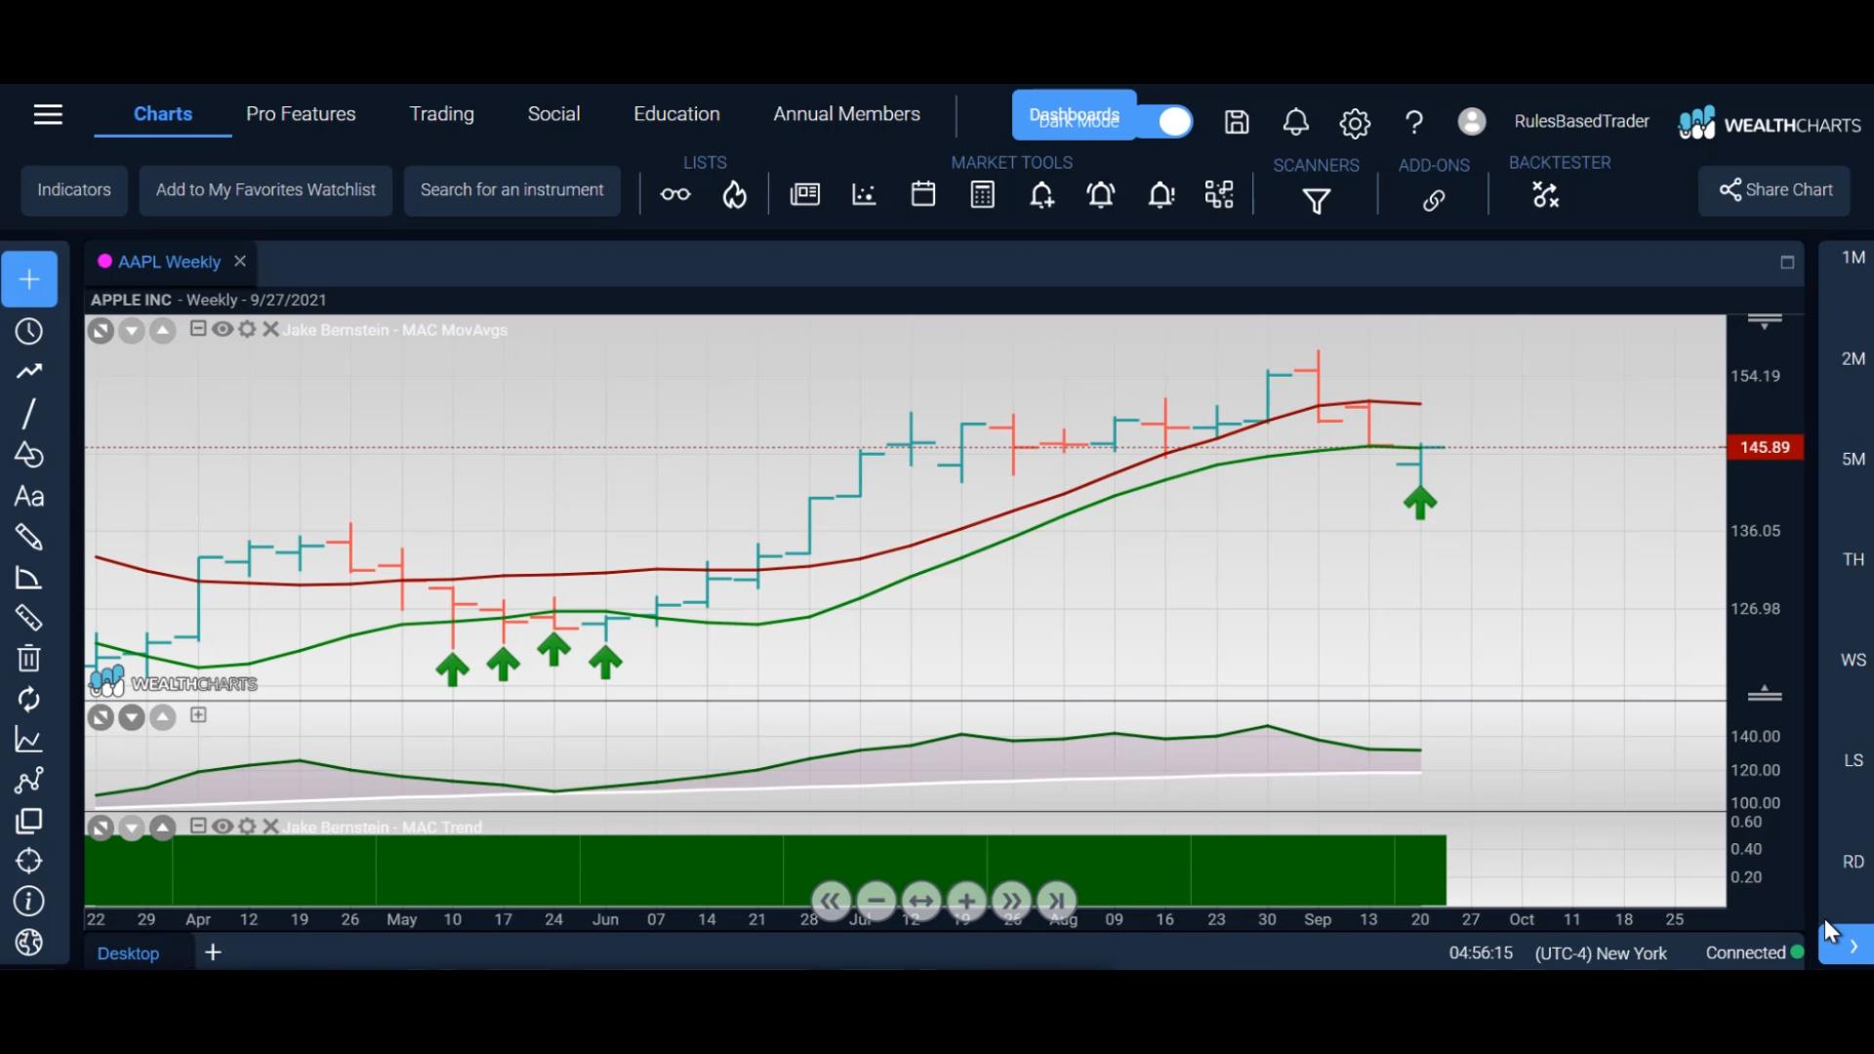Open the scatter chart market tool
Screen dimensions: 1874x1054
click(864, 195)
